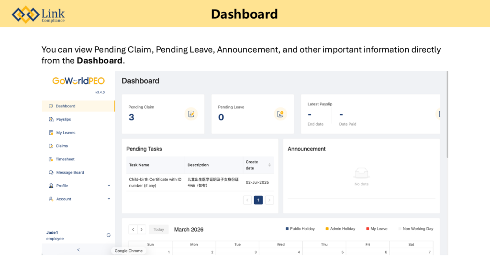490x275 pixels.
Task: Sort the table by Create date
Action: tap(269, 165)
